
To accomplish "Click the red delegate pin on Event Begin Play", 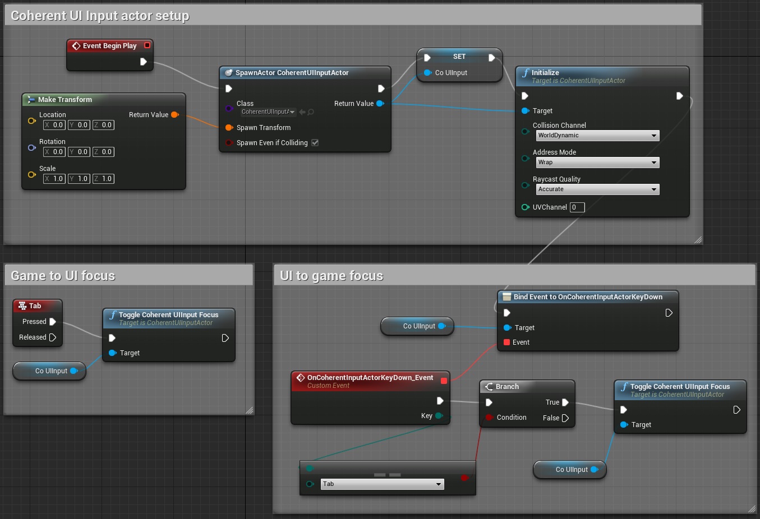I will 147,45.
